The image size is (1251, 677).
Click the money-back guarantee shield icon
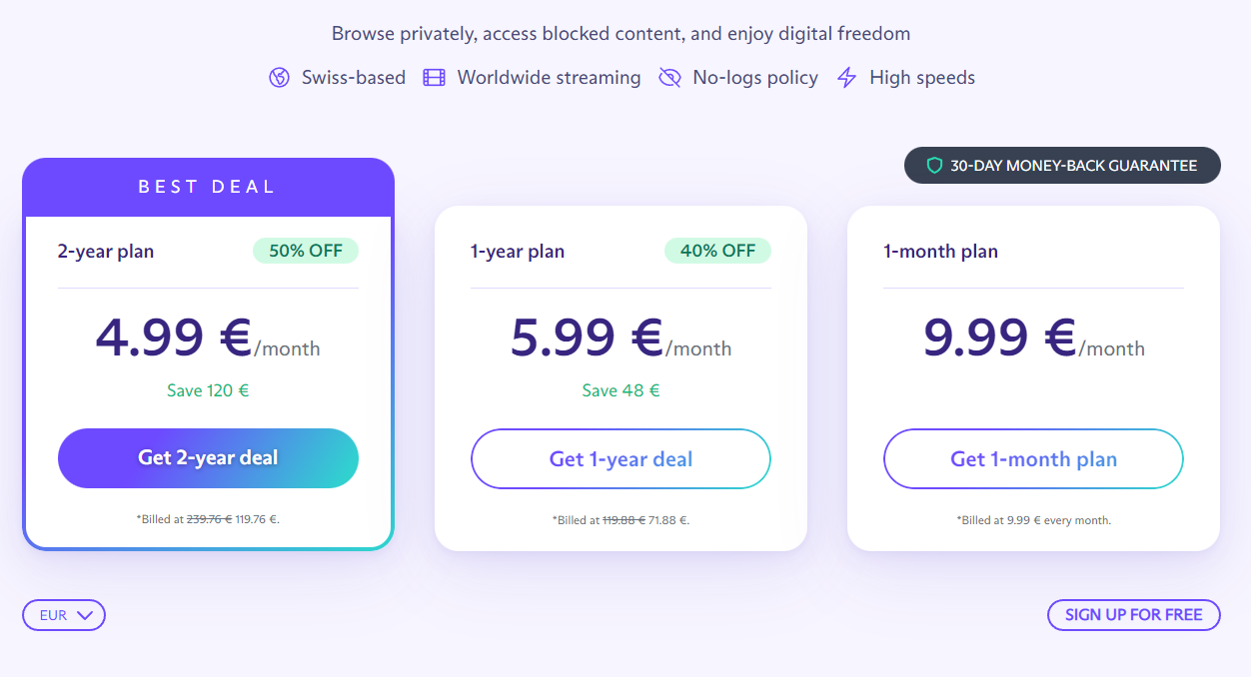click(x=934, y=166)
